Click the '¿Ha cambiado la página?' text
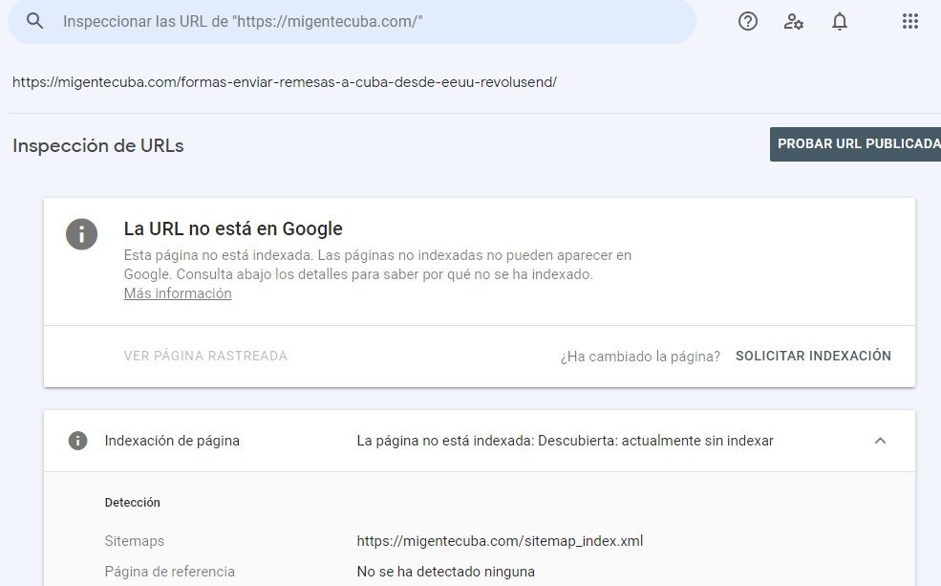This screenshot has height=586, width=941. point(640,357)
